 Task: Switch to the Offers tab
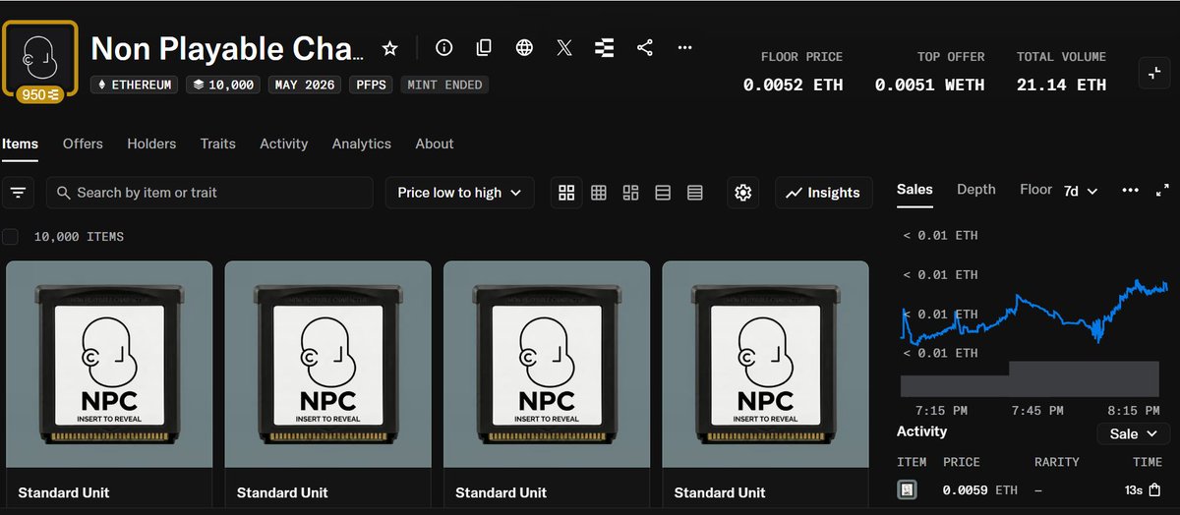click(x=83, y=143)
